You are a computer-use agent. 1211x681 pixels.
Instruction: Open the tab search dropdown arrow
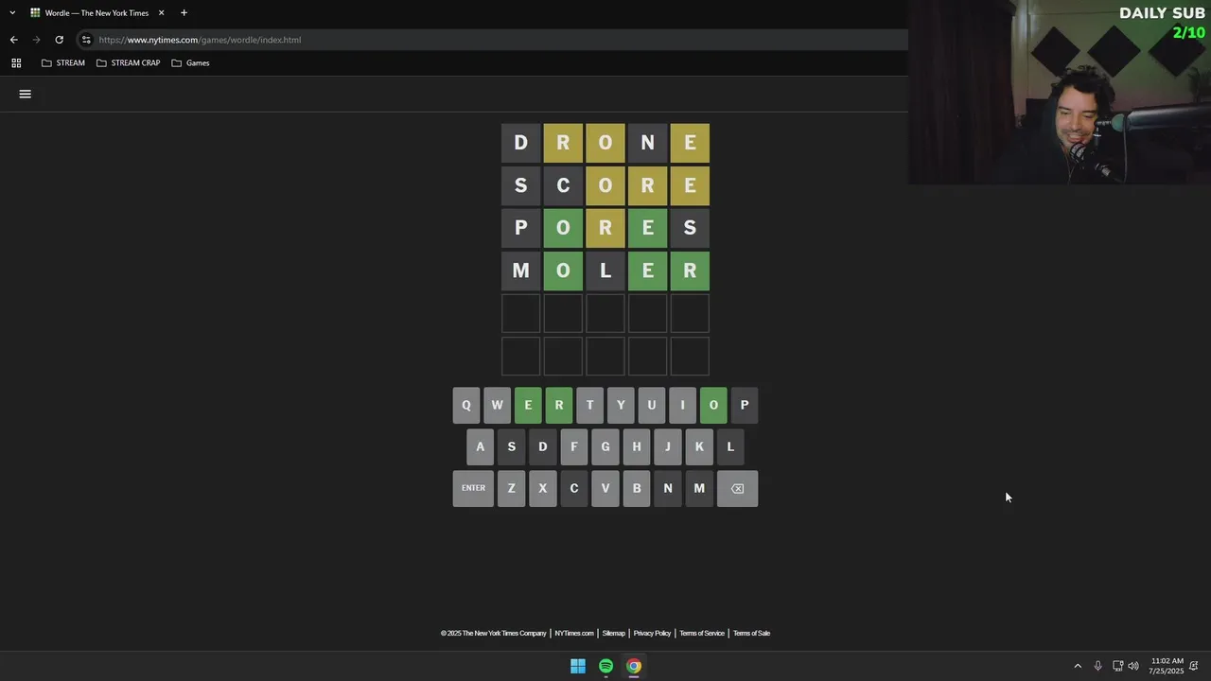[12, 12]
